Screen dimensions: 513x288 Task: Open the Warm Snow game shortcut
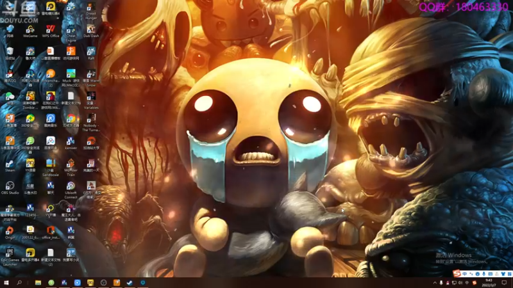pos(91,78)
